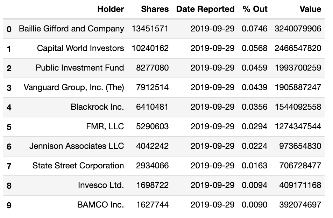Click the Value column header
333x218 pixels.
coord(310,9)
